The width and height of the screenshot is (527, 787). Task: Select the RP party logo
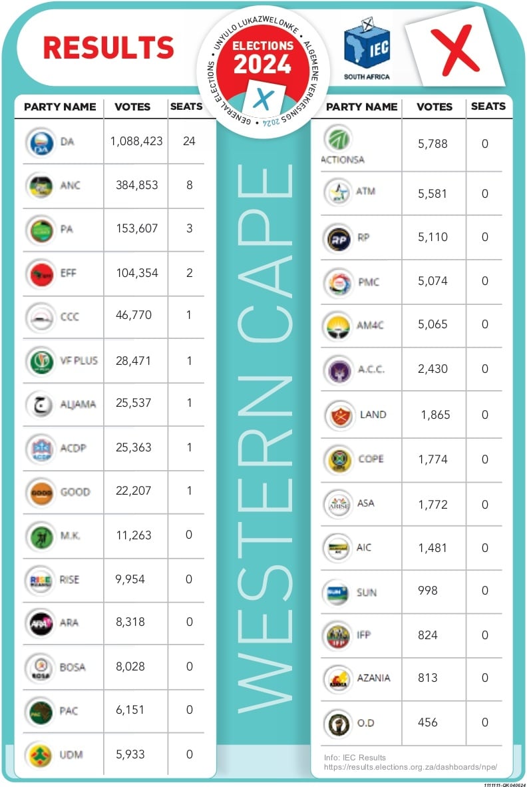point(337,238)
